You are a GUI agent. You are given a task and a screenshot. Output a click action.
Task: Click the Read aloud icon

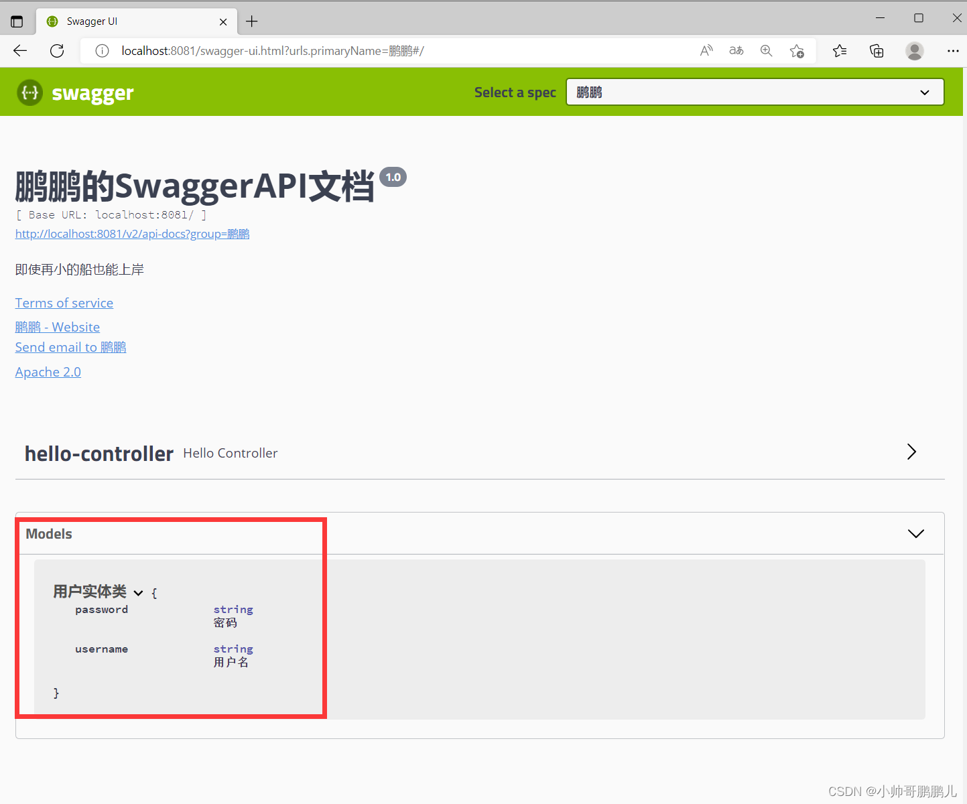pyautogui.click(x=706, y=51)
